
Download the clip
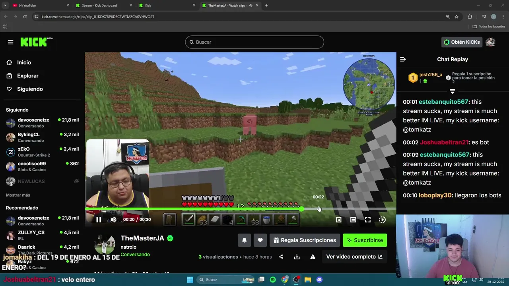(x=297, y=257)
